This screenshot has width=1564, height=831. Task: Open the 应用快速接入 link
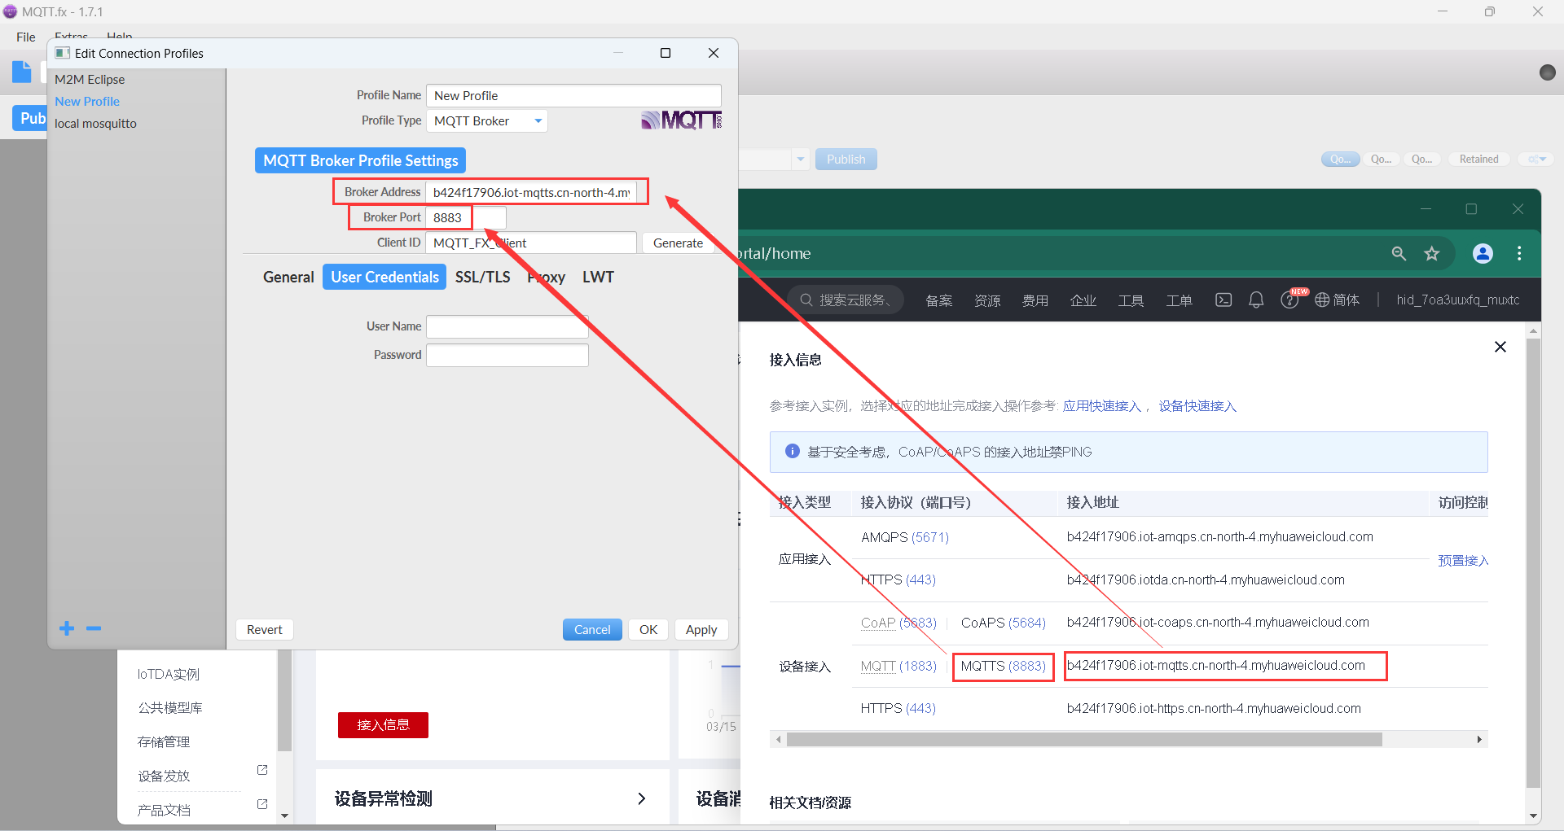point(1101,405)
